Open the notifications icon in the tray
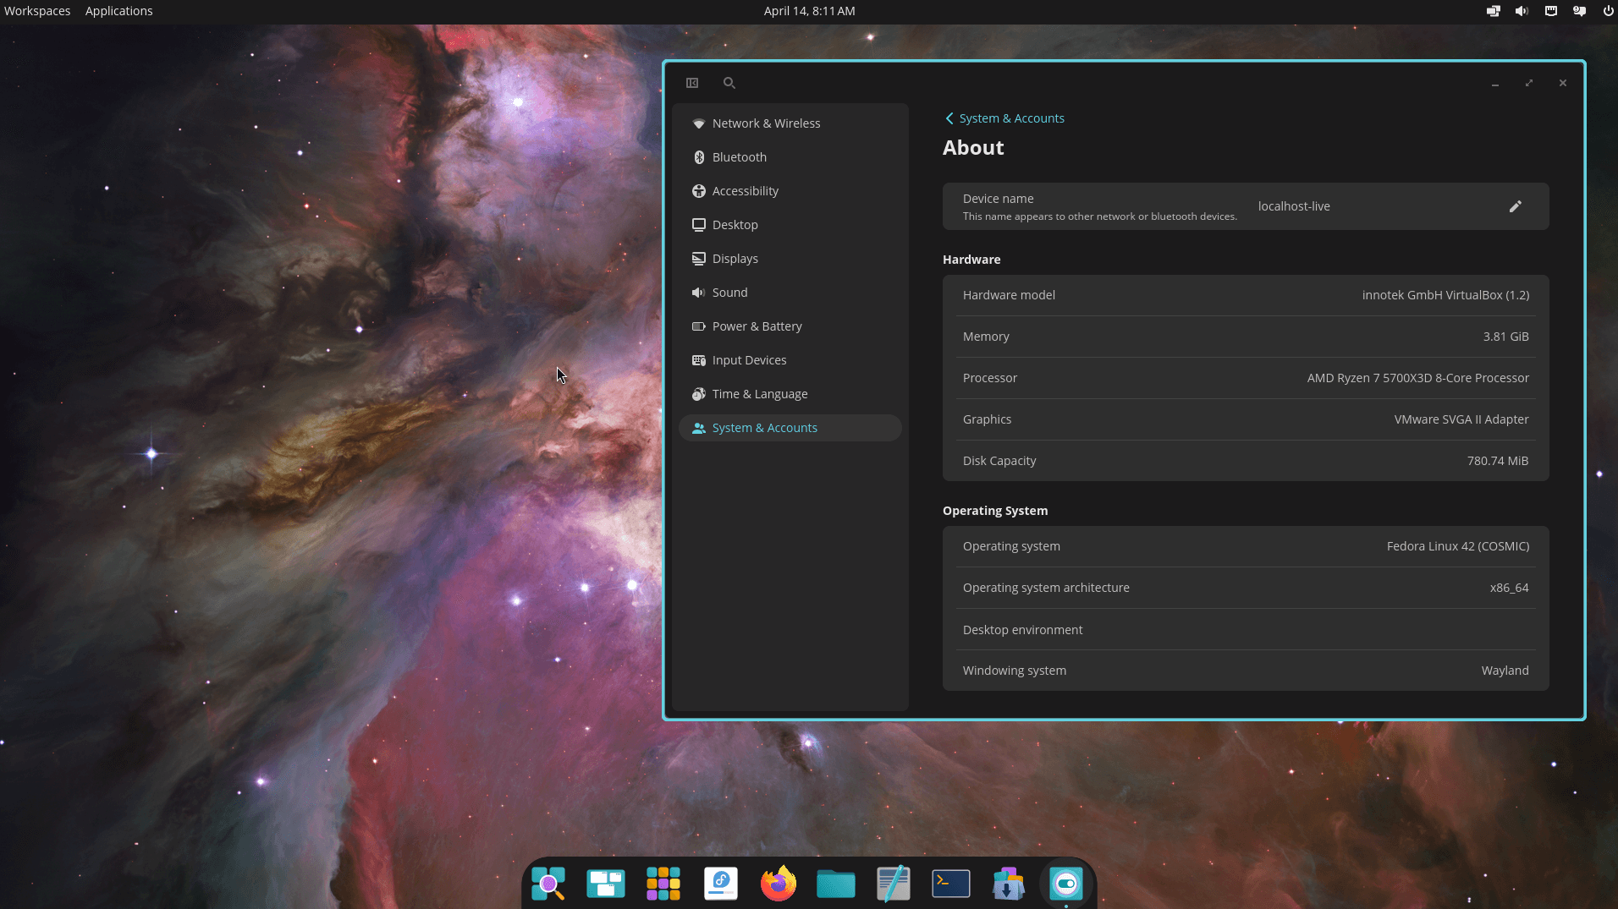Screen dimensions: 1618x909 click(1578, 11)
